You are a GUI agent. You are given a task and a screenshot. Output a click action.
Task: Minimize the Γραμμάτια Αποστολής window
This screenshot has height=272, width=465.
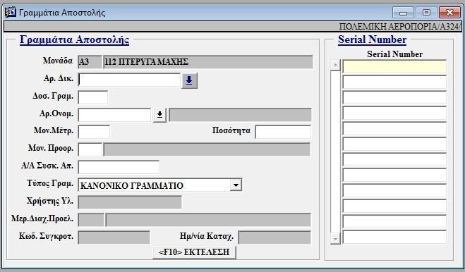403,13
